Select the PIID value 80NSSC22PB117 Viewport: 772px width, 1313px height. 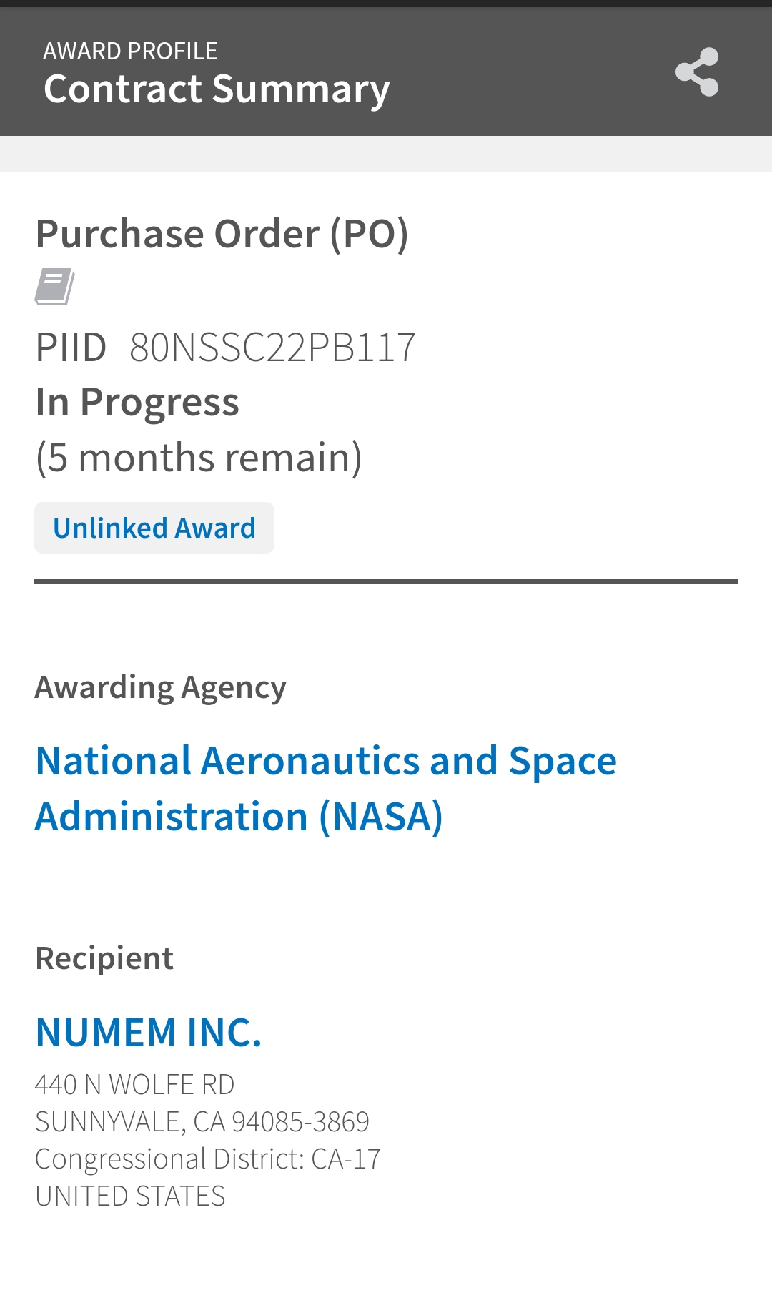272,348
